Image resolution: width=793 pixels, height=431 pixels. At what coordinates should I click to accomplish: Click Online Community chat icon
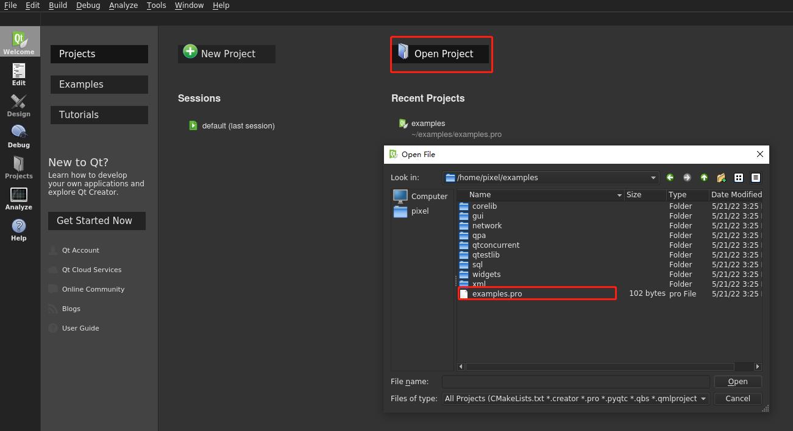tap(53, 289)
